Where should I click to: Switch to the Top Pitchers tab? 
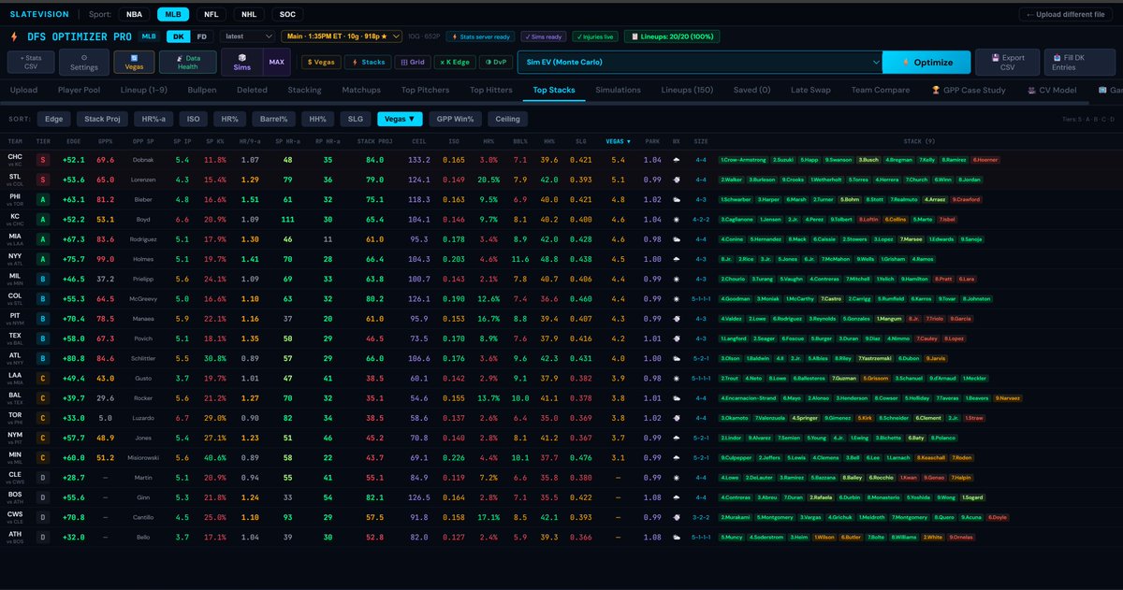coord(428,90)
